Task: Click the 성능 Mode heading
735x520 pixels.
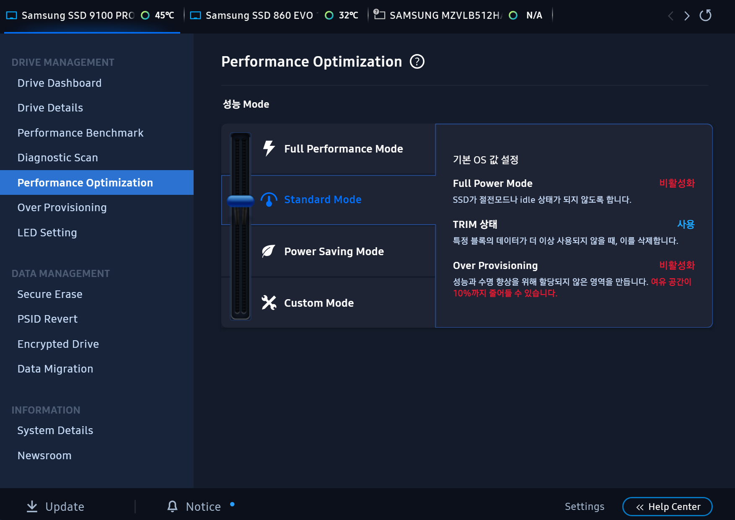Action: (x=246, y=104)
